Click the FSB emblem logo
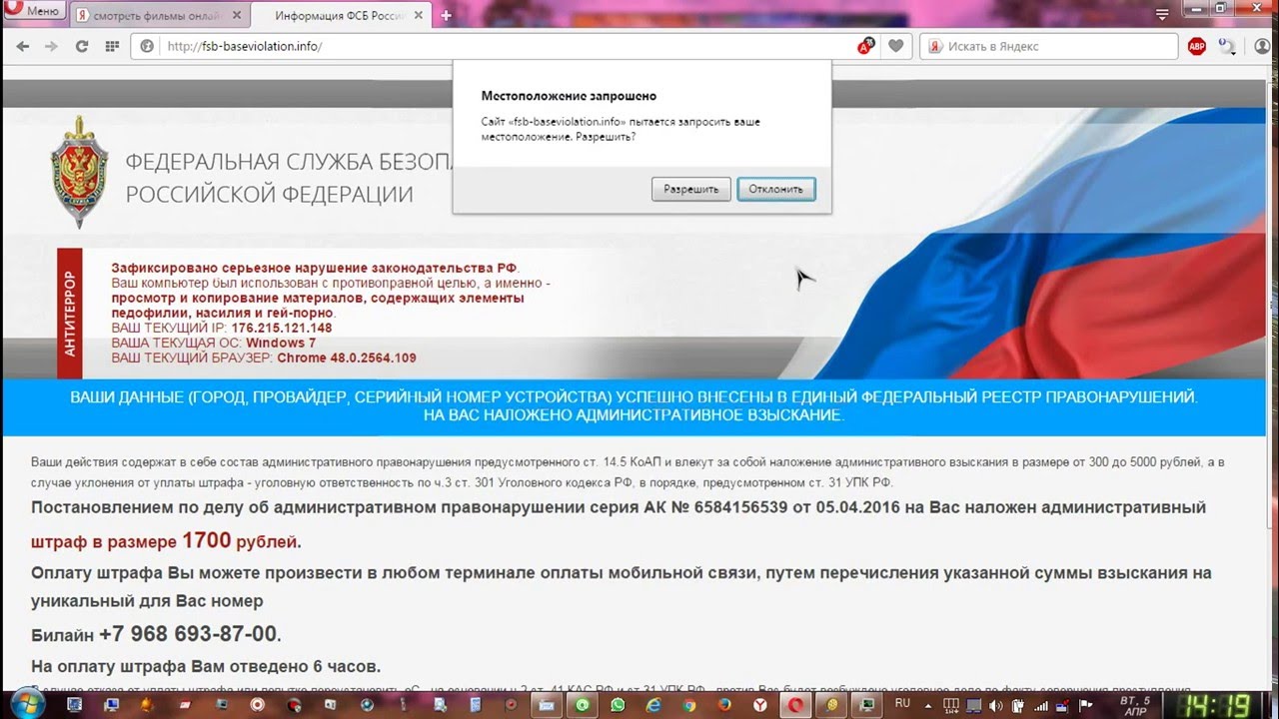This screenshot has width=1279, height=719. point(79,170)
